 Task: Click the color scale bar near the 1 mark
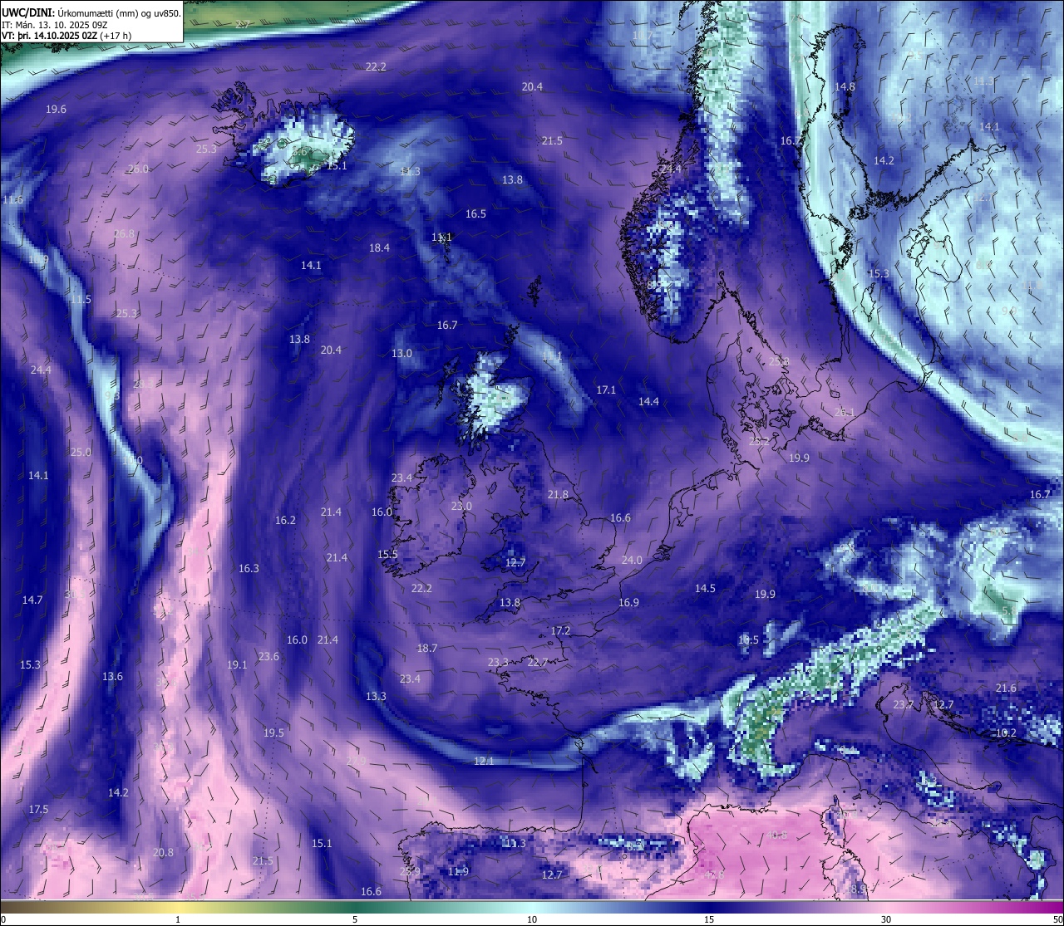[178, 906]
